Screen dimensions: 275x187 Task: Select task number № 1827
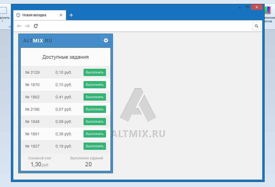[x=33, y=146]
